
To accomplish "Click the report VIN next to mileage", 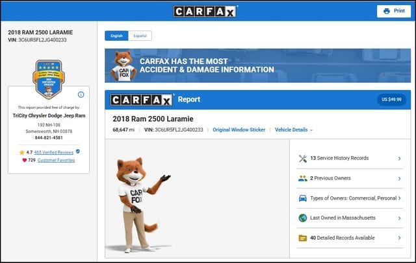I will [174, 130].
